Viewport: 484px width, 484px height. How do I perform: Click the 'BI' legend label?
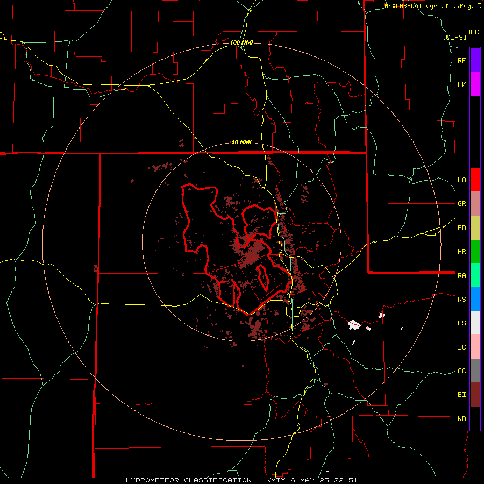(x=461, y=395)
